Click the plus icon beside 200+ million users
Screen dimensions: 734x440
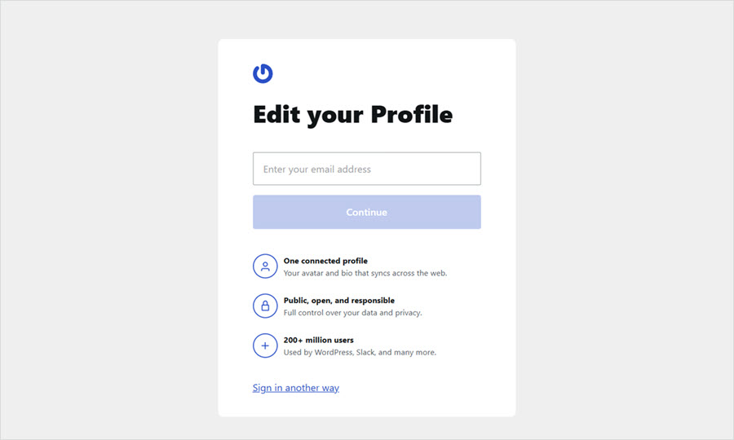[265, 345]
